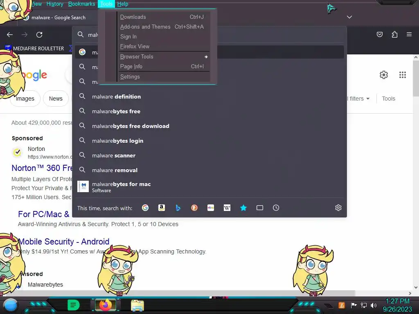Open the Norton 360 sponsored headline
Image resolution: width=419 pixels, height=314 pixels.
pyautogui.click(x=42, y=168)
